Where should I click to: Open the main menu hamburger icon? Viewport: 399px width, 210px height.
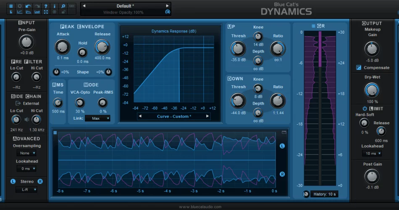click(x=11, y=6)
